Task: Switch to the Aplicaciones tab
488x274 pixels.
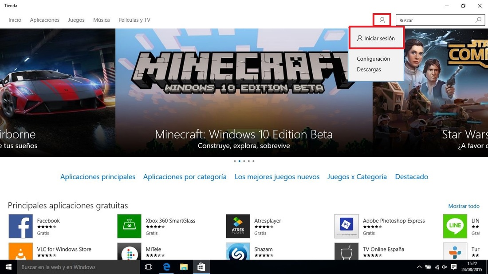Action: click(44, 20)
